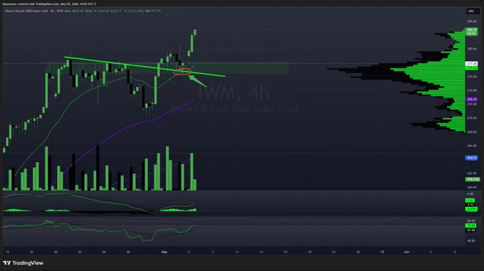Click the May label on the time axis
This screenshot has height=271, width=484.
[164, 252]
